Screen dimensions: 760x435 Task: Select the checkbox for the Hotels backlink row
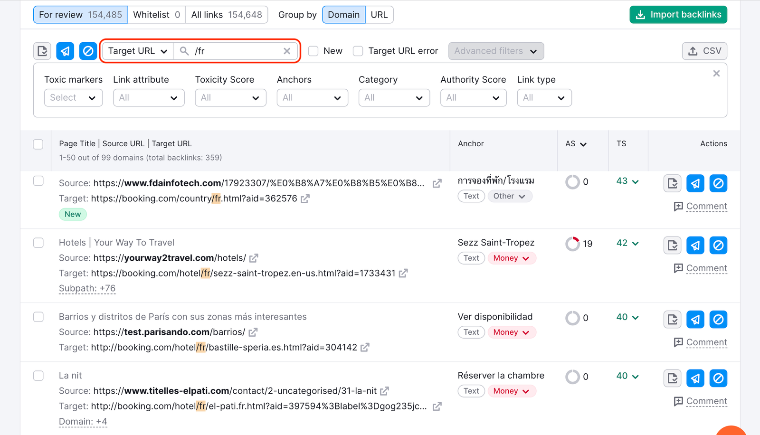(x=38, y=243)
